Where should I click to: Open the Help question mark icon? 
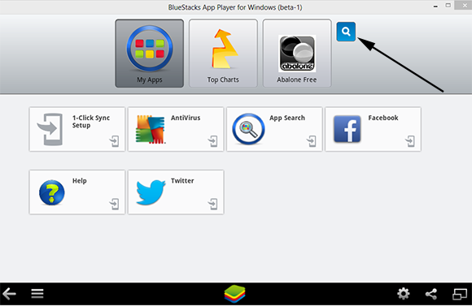pyautogui.click(x=51, y=192)
